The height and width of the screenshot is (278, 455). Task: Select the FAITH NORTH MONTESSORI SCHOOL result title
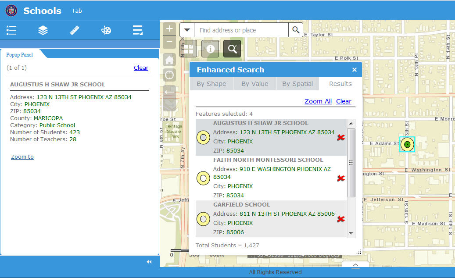click(268, 160)
